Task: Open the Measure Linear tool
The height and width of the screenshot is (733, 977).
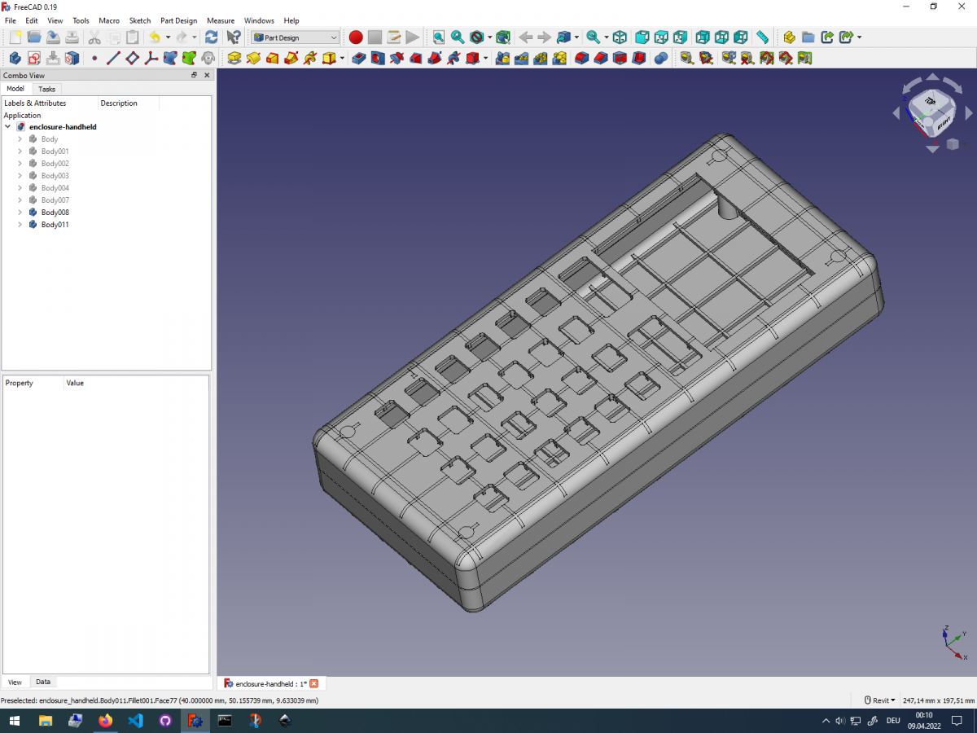Action: [686, 58]
